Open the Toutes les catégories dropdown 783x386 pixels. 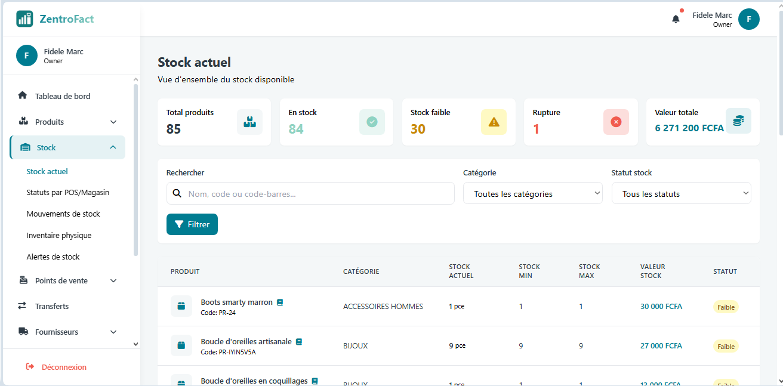point(532,193)
